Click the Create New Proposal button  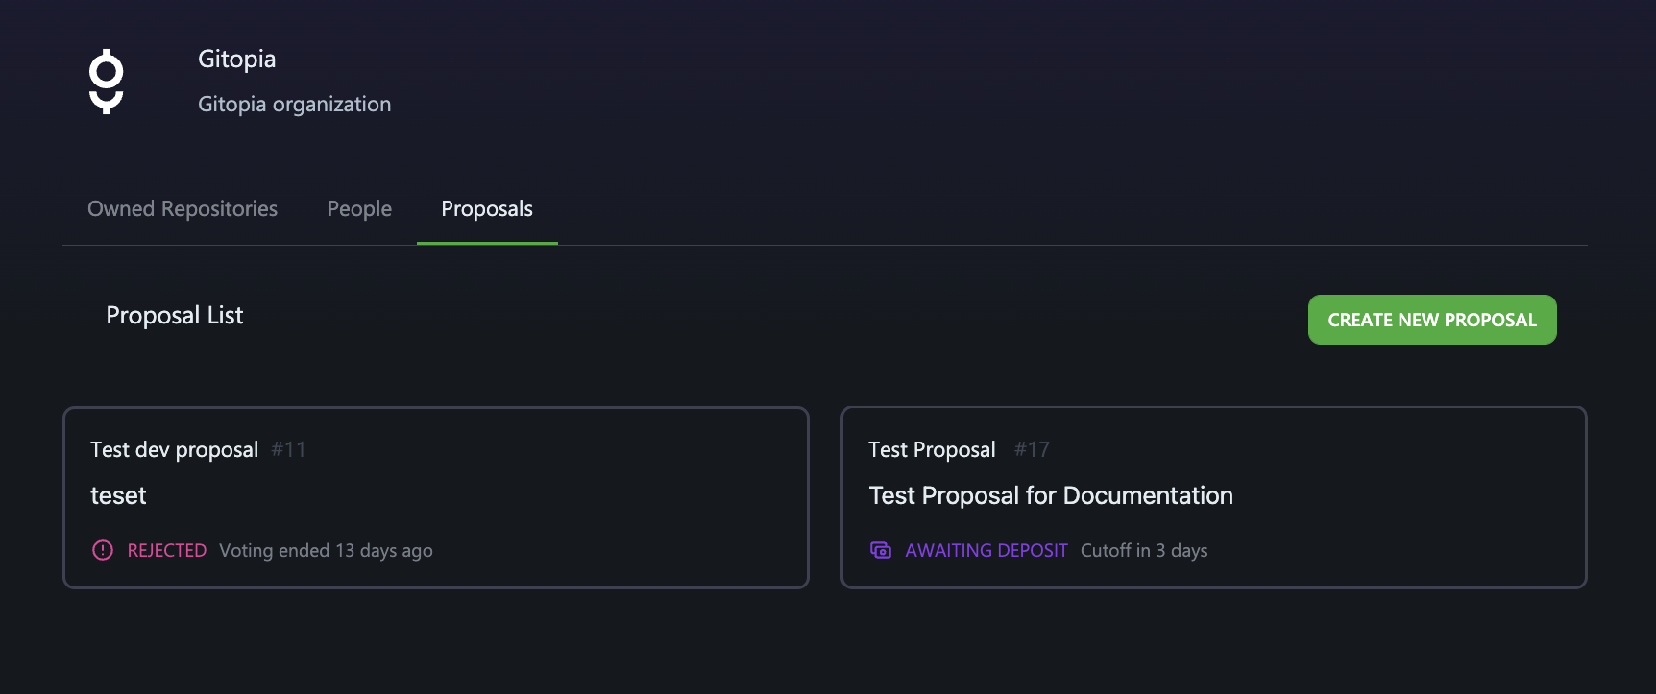point(1432,320)
